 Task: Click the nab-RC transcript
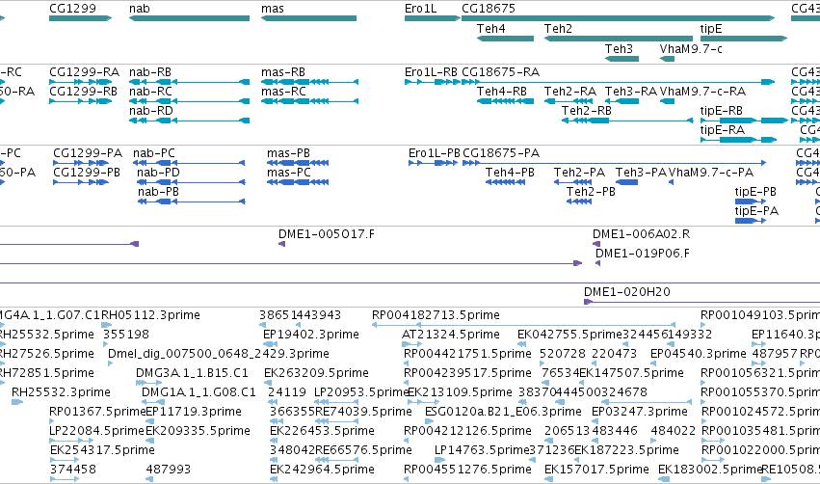(x=189, y=101)
